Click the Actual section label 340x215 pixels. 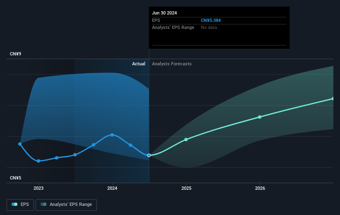click(x=139, y=64)
